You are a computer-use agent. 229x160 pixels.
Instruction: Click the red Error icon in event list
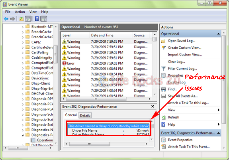[64, 63]
